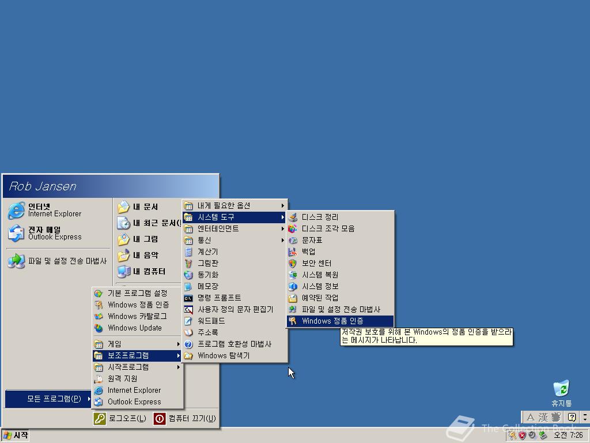Viewport: 590px width, 443px height.
Task: Click the 시작 start button
Action: pyautogui.click(x=15, y=436)
